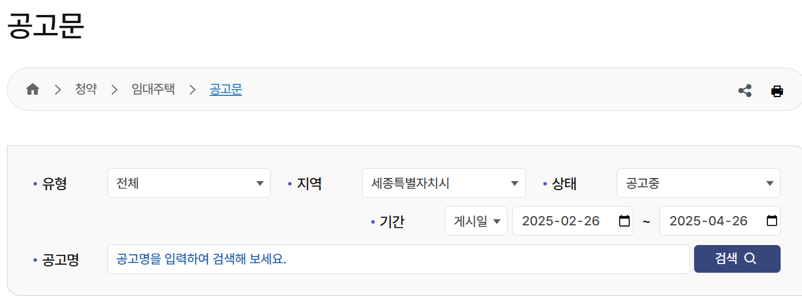Click chevron before 공고문 breadcrumb
The width and height of the screenshot is (802, 308).
coord(192,90)
